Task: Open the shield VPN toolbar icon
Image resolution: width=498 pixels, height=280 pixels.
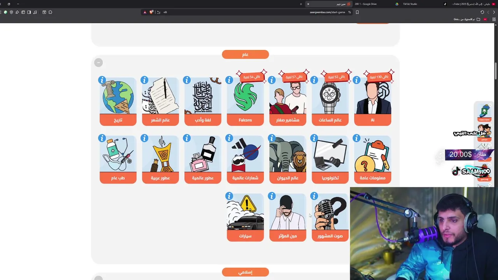Action: (11, 12)
